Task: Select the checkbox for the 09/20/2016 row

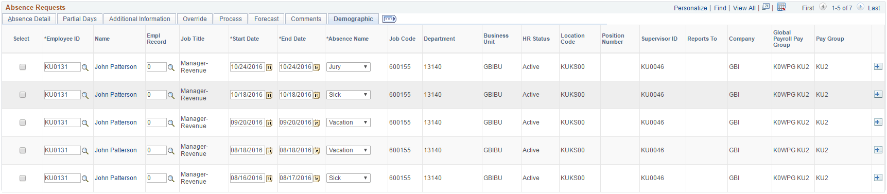Action: [23, 122]
